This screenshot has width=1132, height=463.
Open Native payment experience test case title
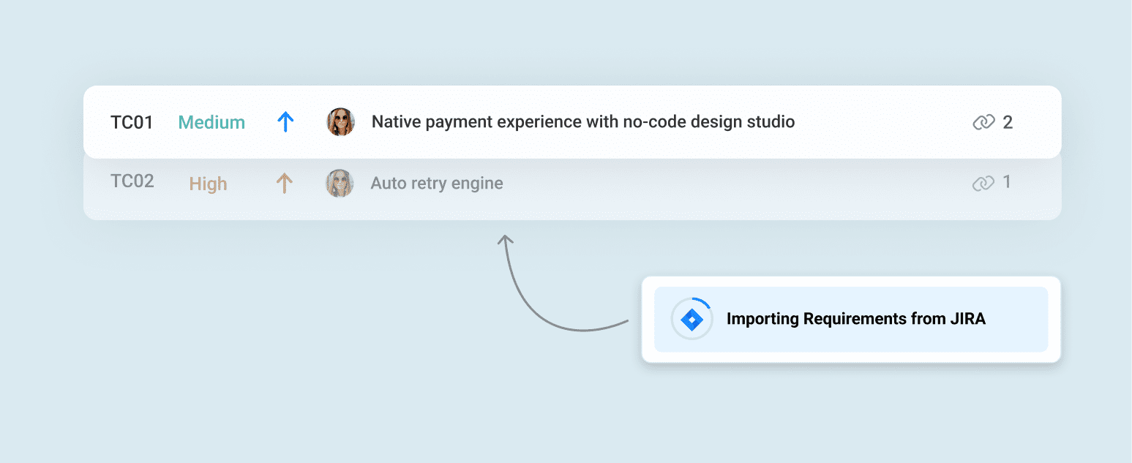(583, 122)
